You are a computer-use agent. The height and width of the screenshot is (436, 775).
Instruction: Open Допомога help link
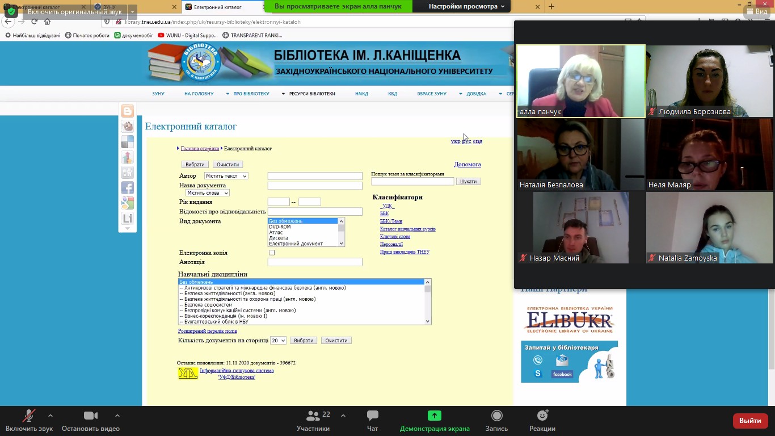point(467,165)
